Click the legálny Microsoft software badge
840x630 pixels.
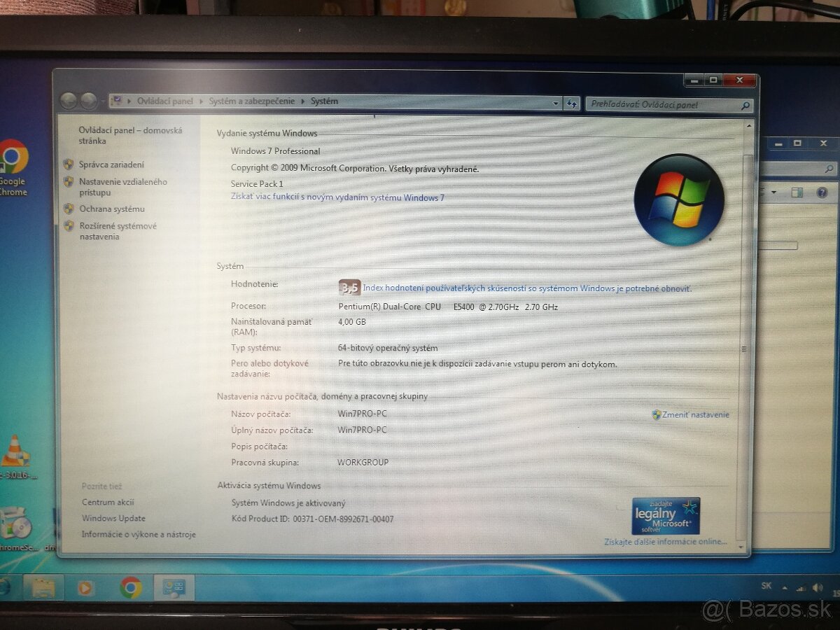click(x=666, y=516)
